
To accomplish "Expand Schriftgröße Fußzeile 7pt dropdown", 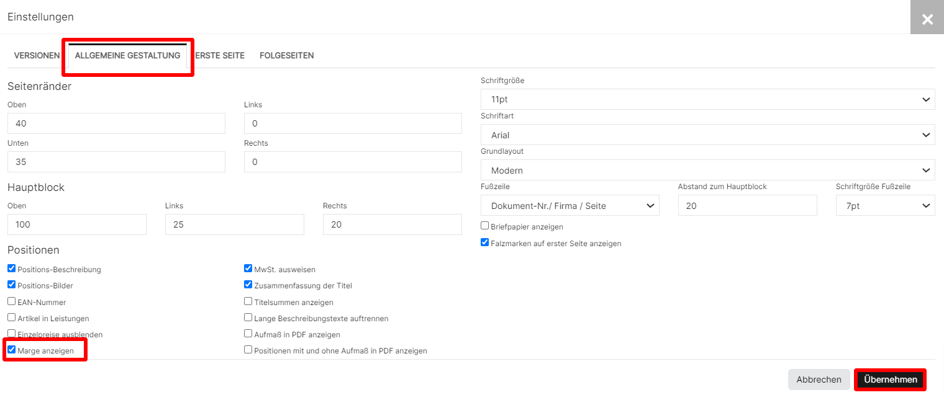I will click(885, 205).
